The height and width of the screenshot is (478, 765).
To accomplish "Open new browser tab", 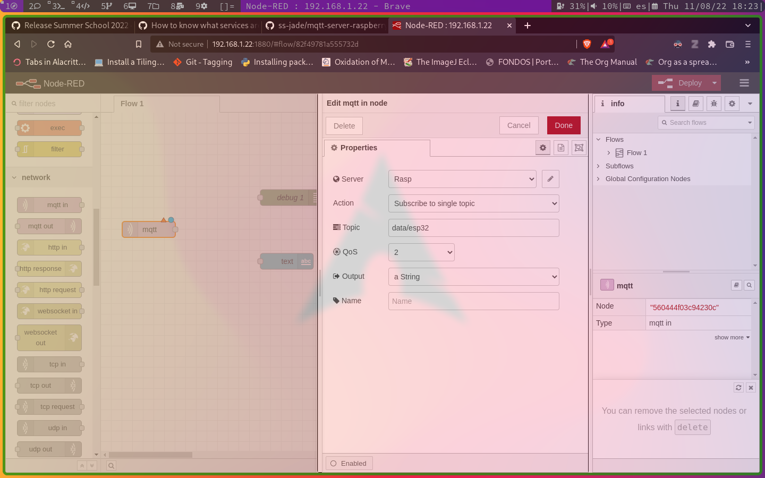I will pyautogui.click(x=528, y=25).
